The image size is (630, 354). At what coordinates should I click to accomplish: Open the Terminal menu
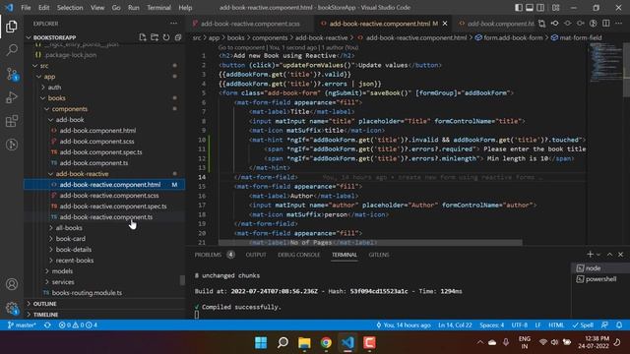[x=158, y=7]
